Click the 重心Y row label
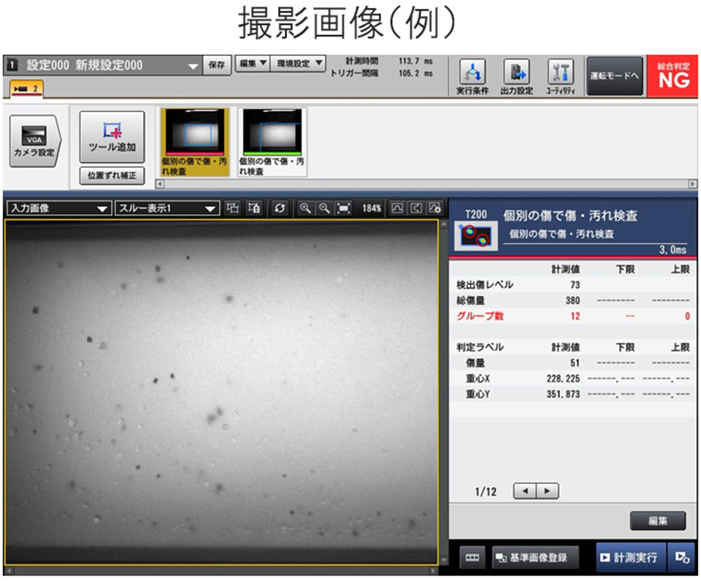701x581 pixels. (478, 395)
